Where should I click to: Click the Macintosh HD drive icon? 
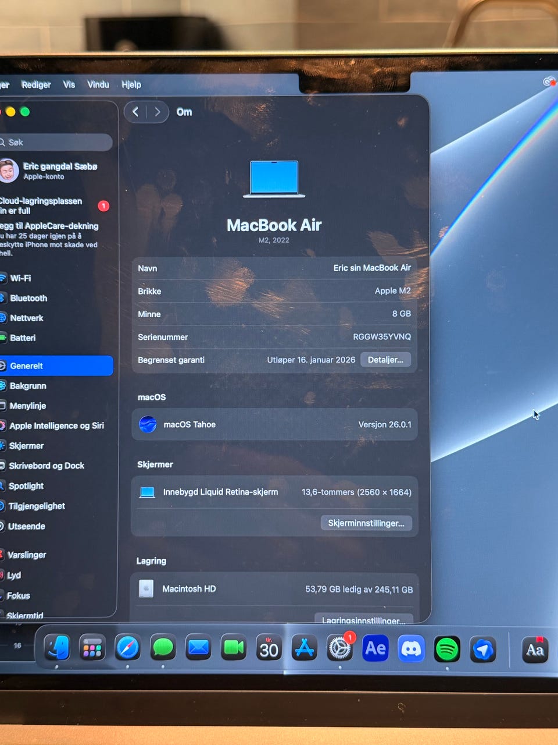coord(146,588)
